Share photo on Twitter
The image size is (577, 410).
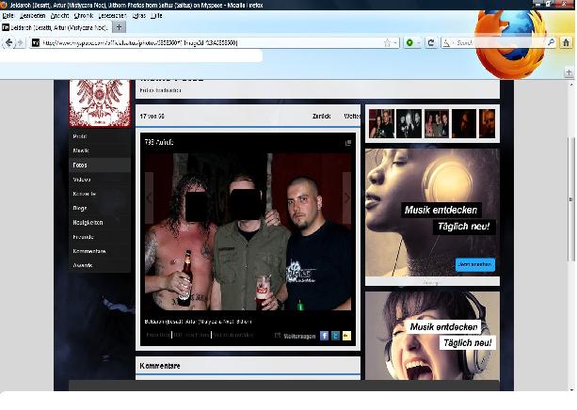[335, 336]
